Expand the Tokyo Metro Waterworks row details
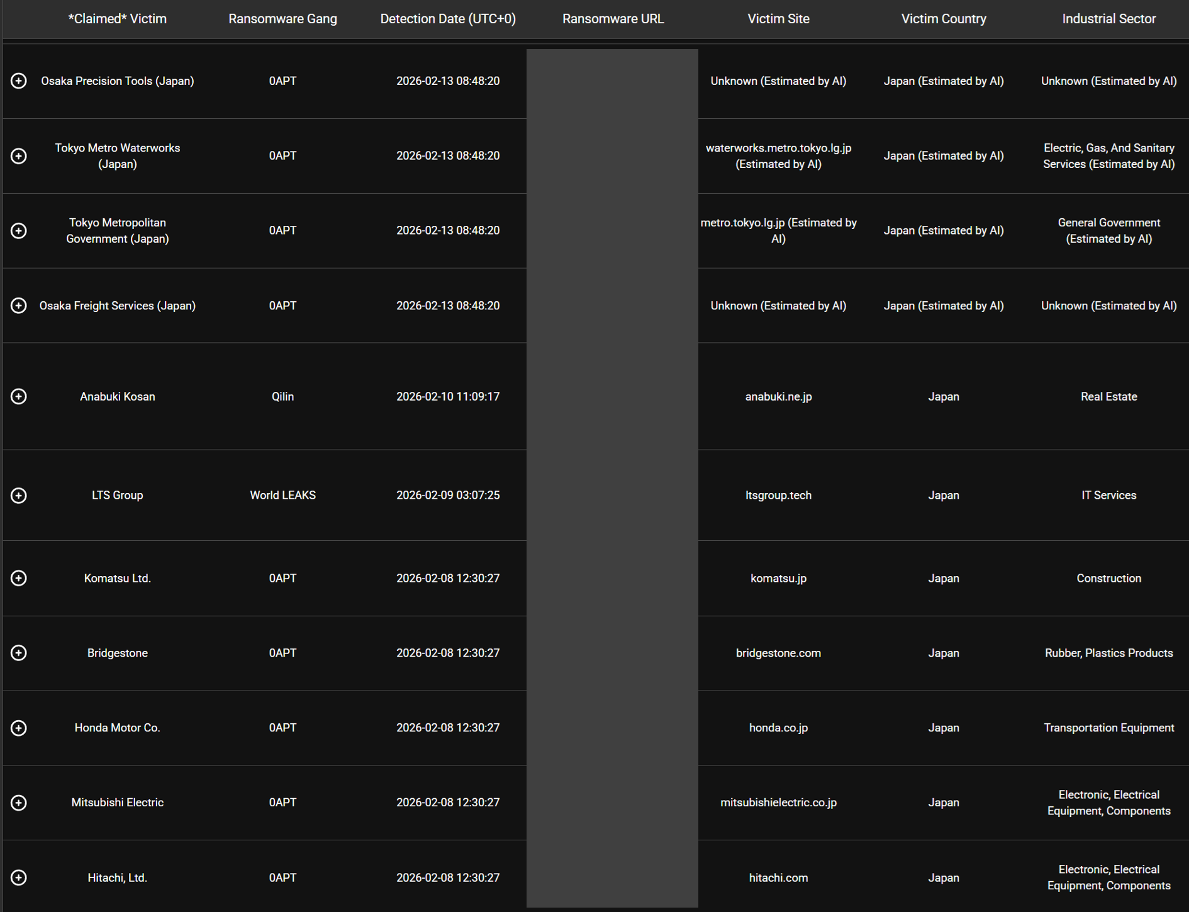The image size is (1189, 912). tap(19, 156)
